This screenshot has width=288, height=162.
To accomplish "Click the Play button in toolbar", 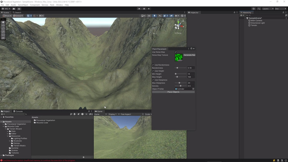I will (139, 9).
